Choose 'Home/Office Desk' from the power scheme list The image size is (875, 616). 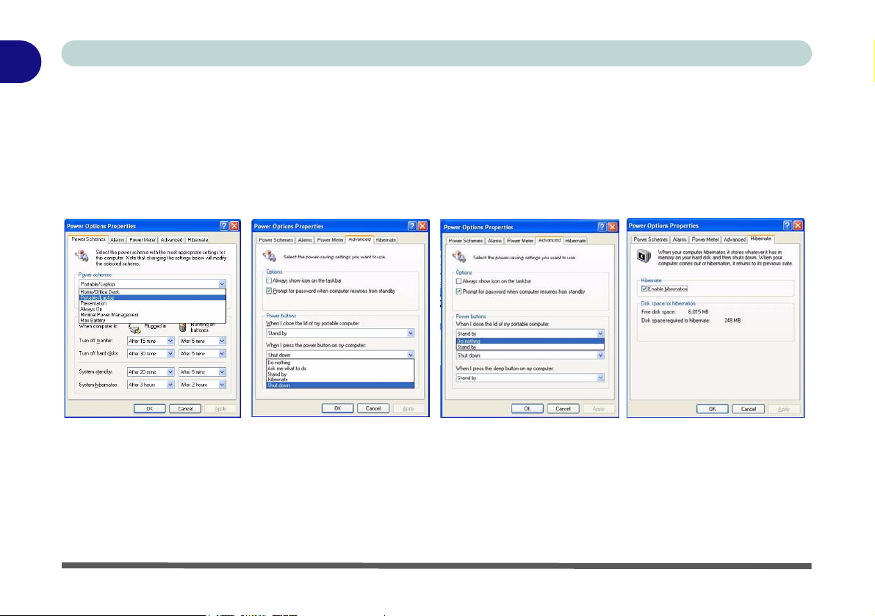click(152, 292)
